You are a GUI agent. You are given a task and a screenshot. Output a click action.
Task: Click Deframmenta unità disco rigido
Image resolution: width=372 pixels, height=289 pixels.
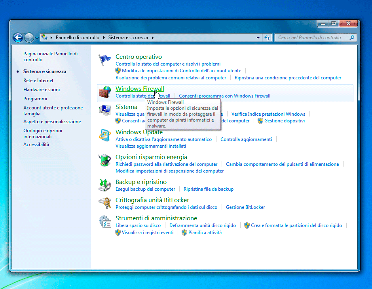click(203, 225)
